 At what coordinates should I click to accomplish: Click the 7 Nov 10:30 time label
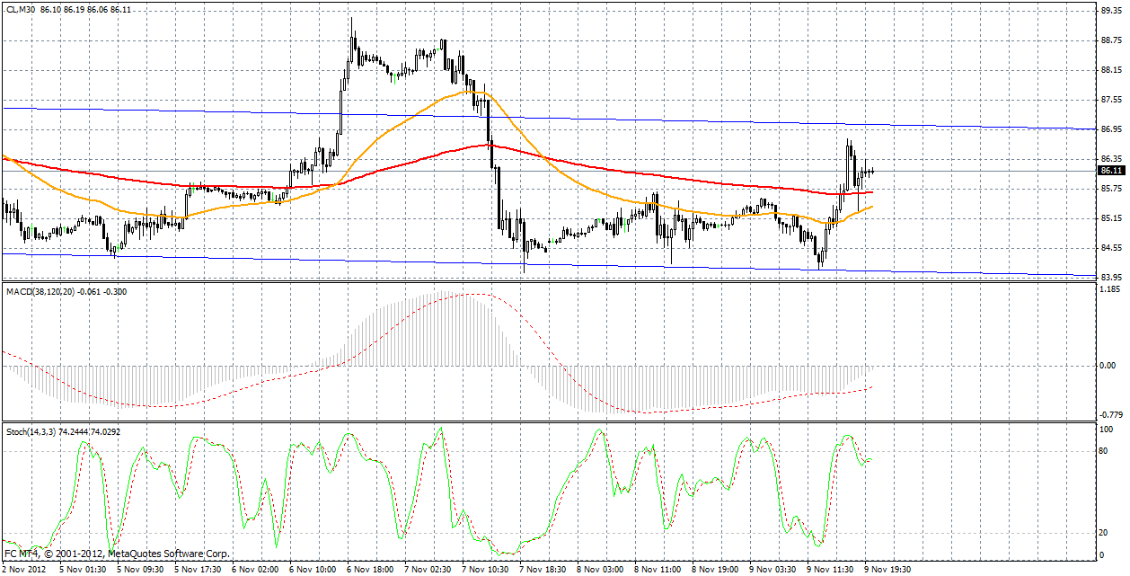pyautogui.click(x=484, y=570)
